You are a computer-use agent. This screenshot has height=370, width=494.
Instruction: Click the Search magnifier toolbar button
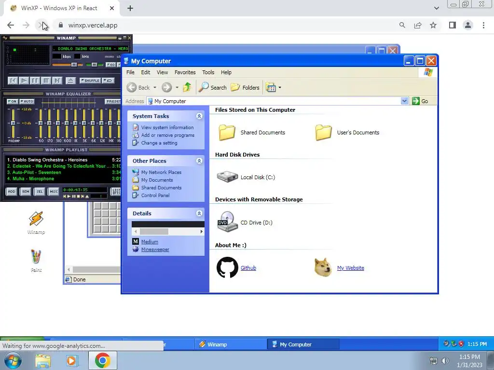coord(212,88)
